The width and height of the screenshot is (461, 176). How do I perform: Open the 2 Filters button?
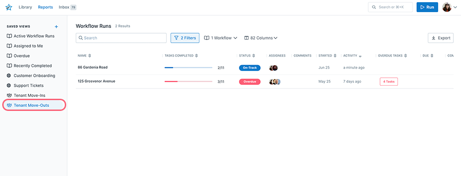click(185, 38)
